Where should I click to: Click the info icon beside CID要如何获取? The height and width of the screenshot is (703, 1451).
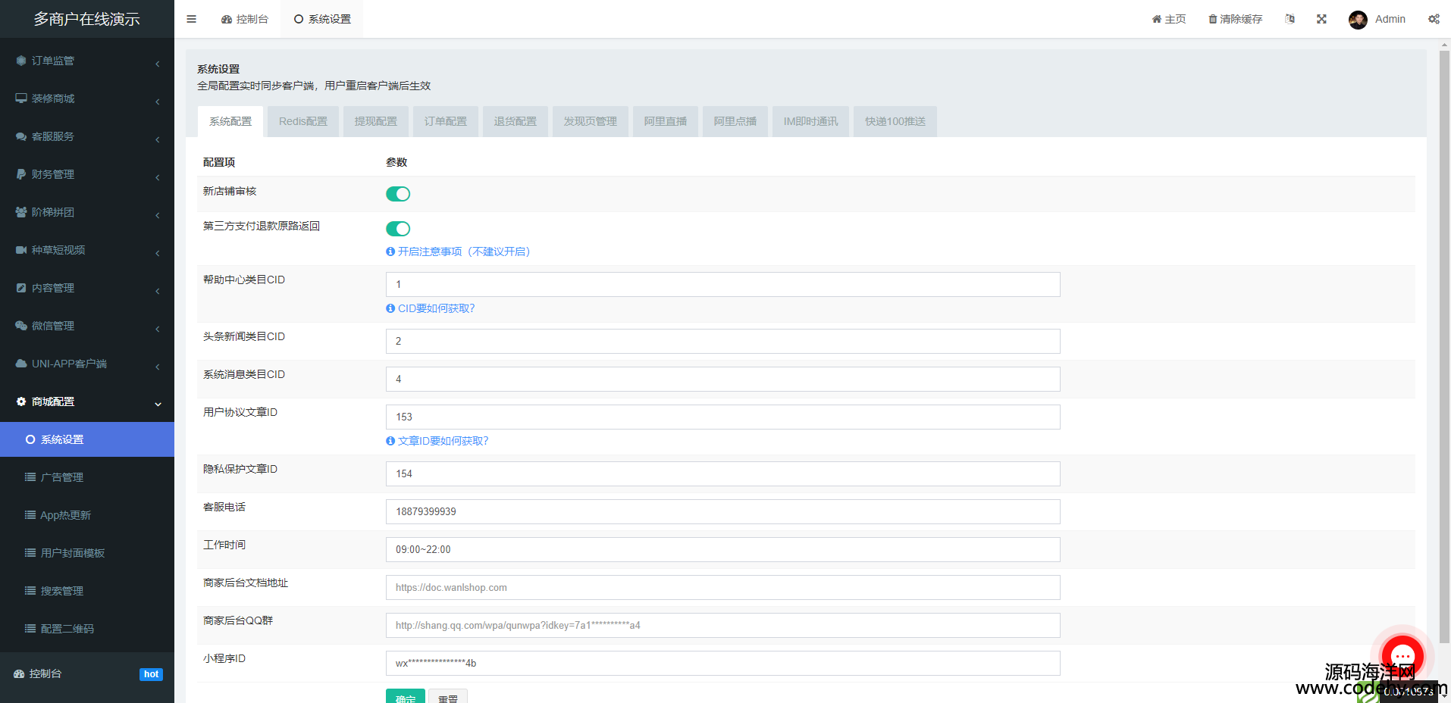coord(390,308)
